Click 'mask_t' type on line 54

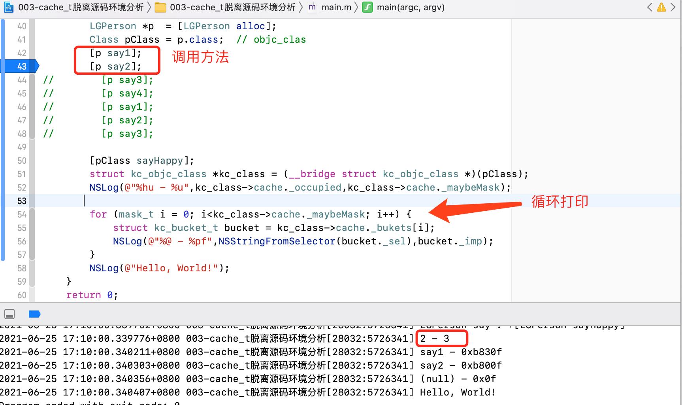point(136,214)
